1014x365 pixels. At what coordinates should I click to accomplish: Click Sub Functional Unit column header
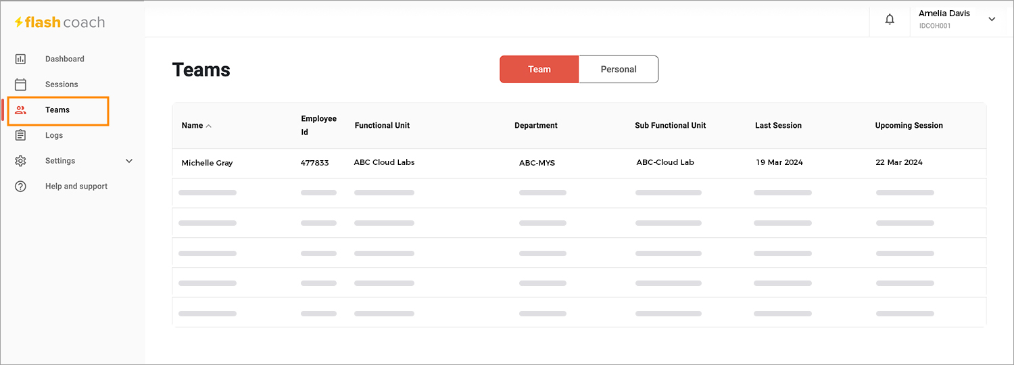tap(671, 125)
